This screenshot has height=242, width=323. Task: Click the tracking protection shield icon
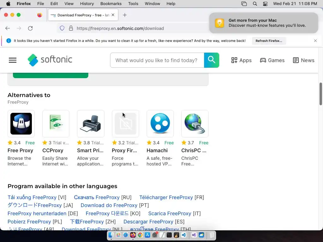click(x=62, y=28)
